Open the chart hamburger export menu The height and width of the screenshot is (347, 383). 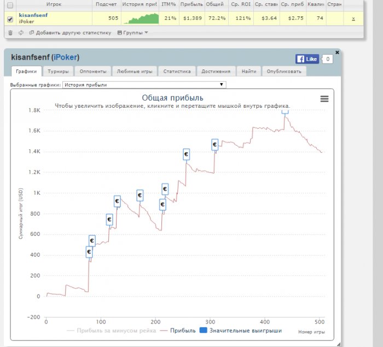pos(324,99)
